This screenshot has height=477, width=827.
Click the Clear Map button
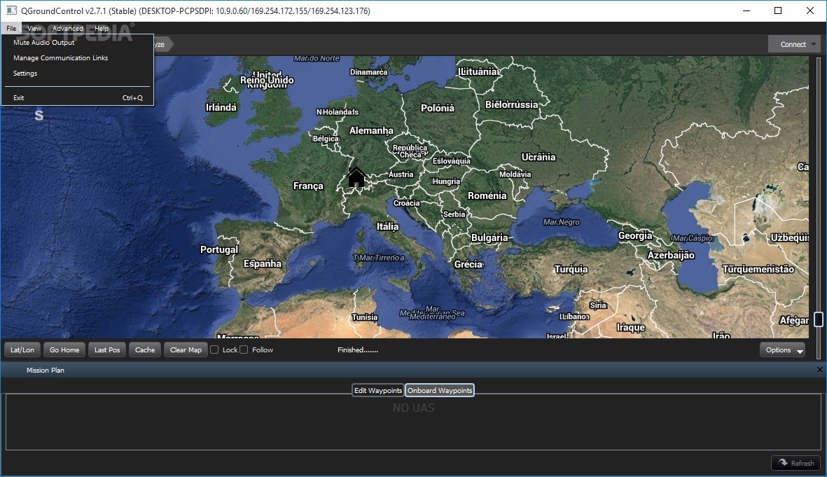[186, 350]
